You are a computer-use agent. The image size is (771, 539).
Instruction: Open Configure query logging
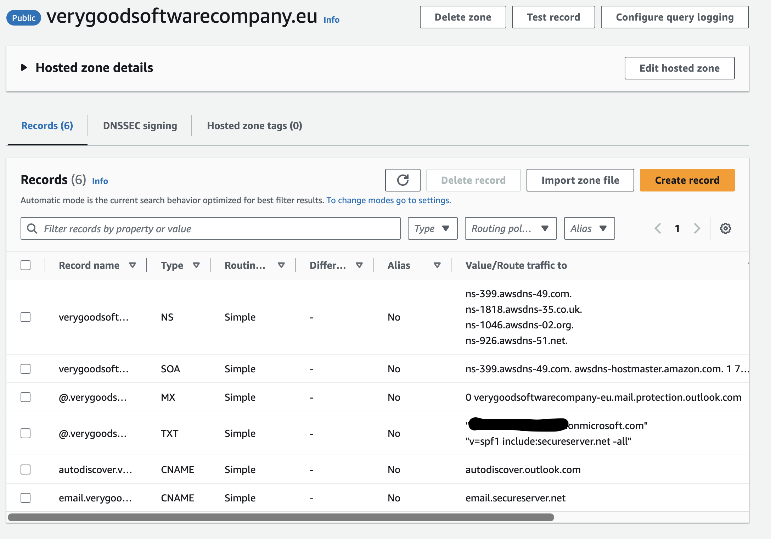pos(675,17)
